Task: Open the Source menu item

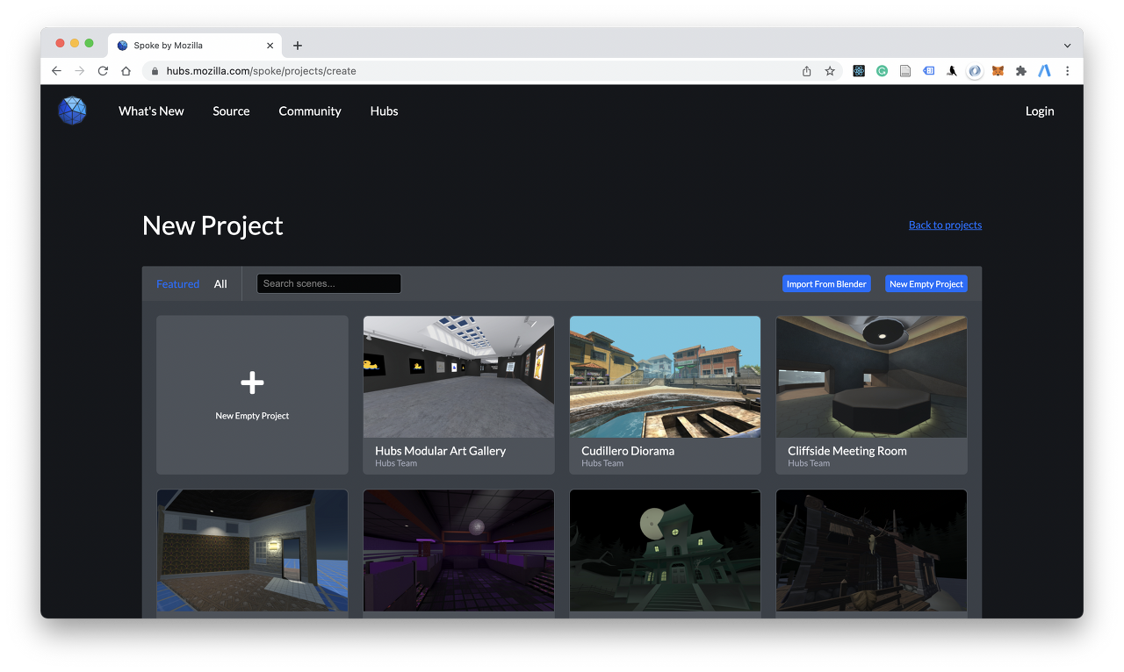Action: (231, 111)
